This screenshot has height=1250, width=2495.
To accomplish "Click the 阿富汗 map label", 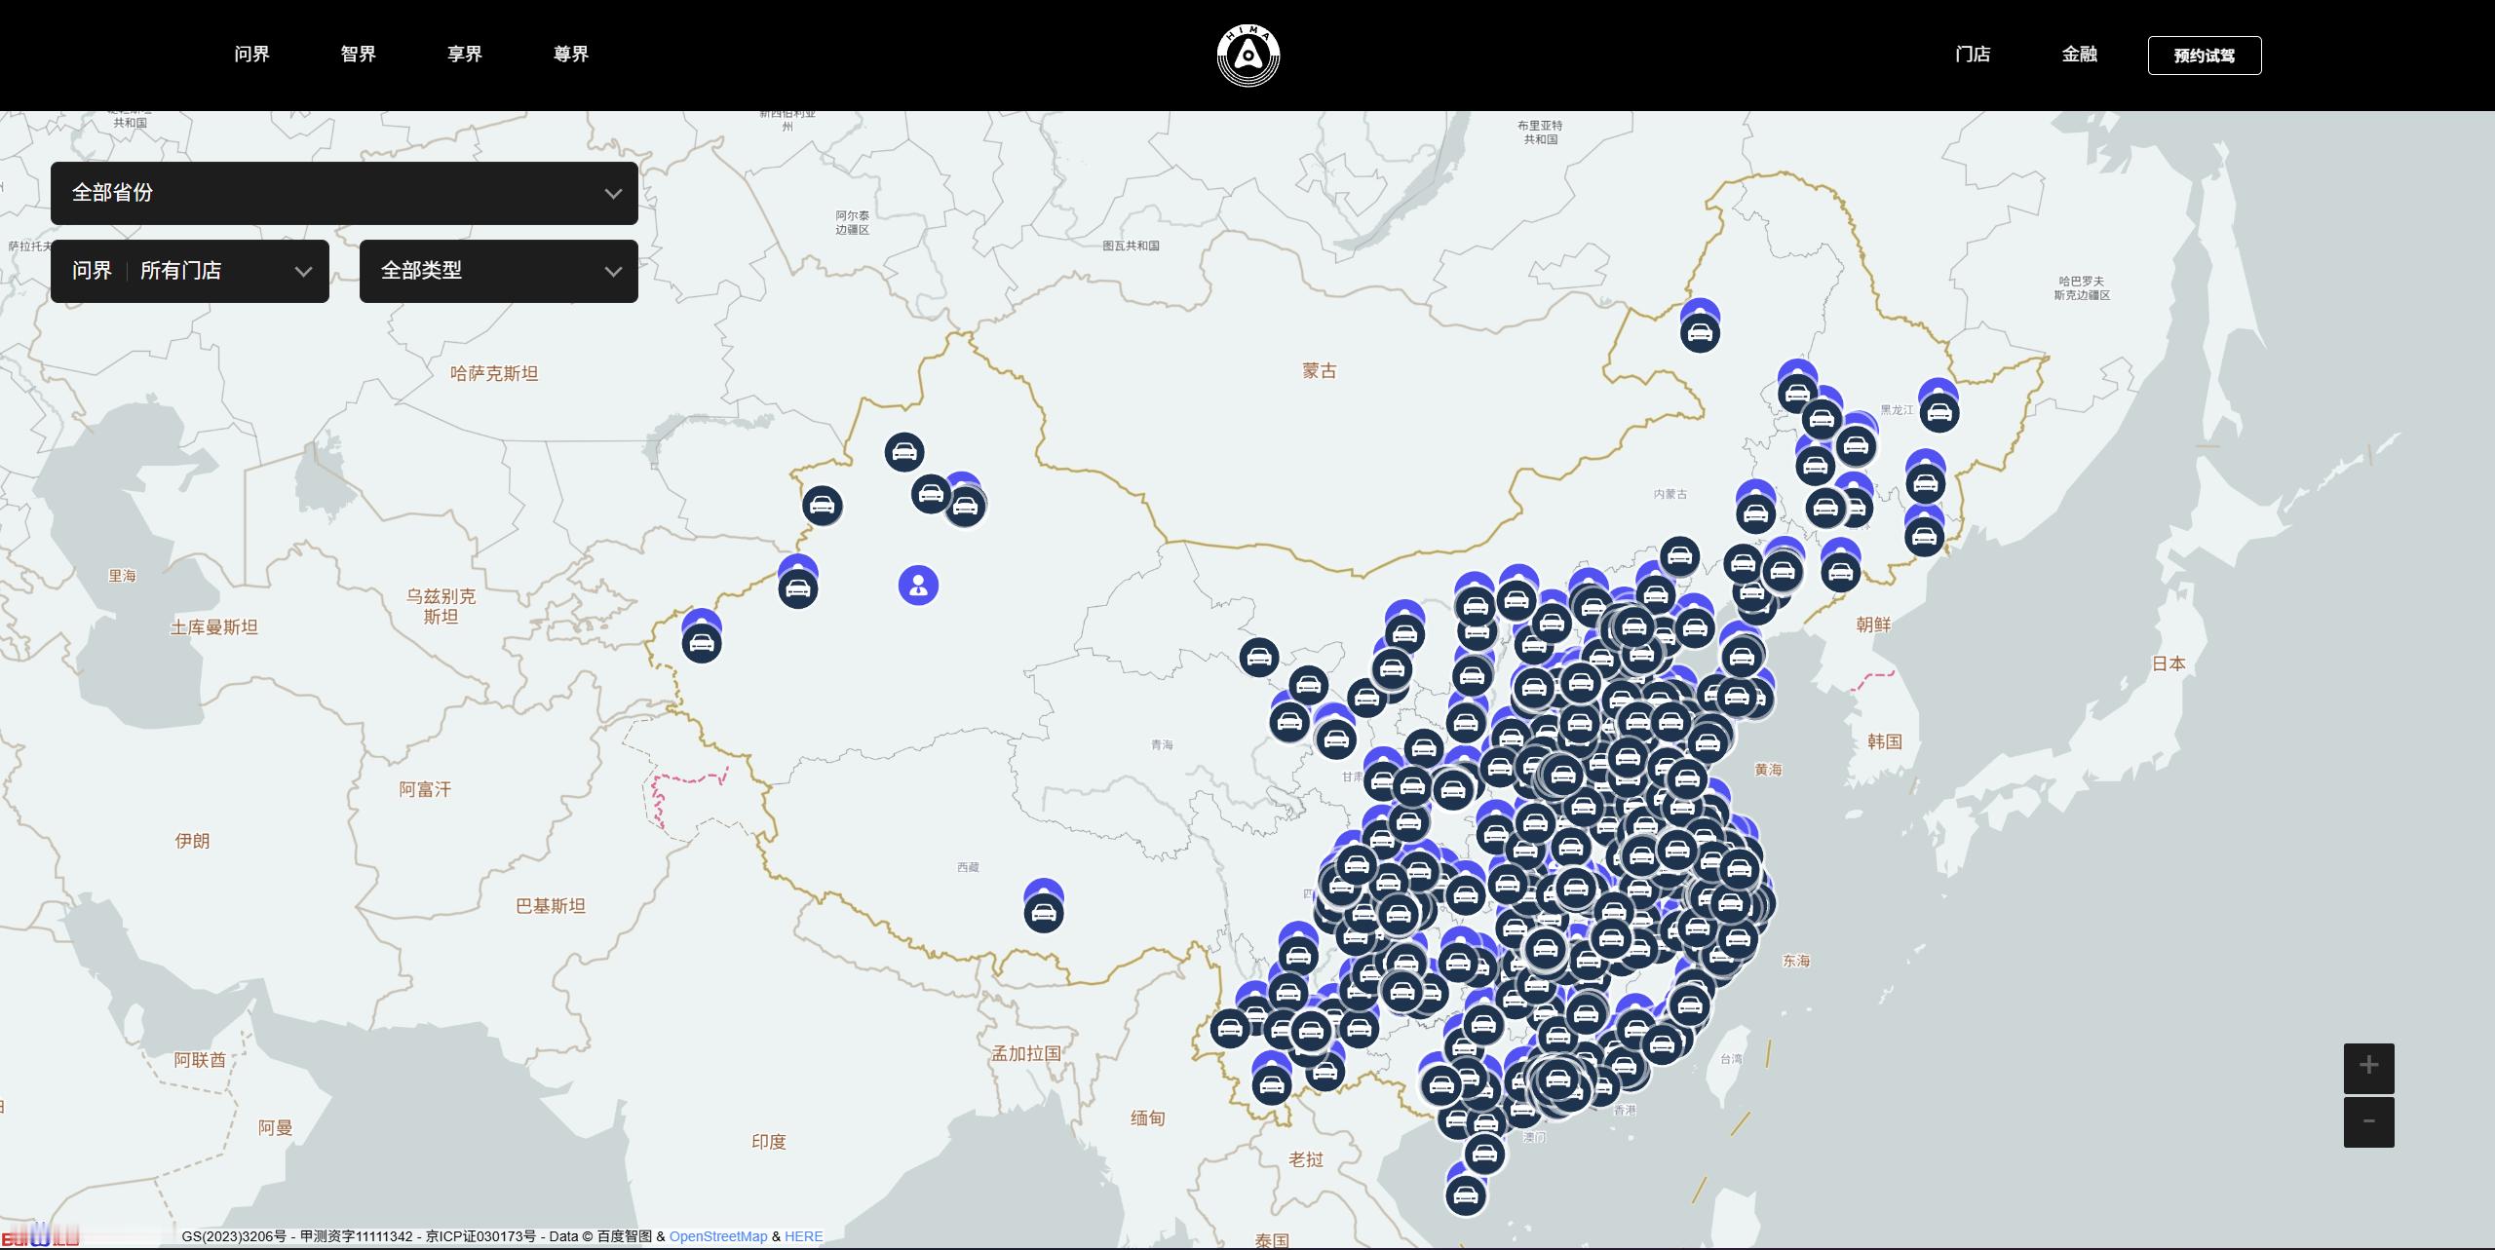I will click(425, 789).
